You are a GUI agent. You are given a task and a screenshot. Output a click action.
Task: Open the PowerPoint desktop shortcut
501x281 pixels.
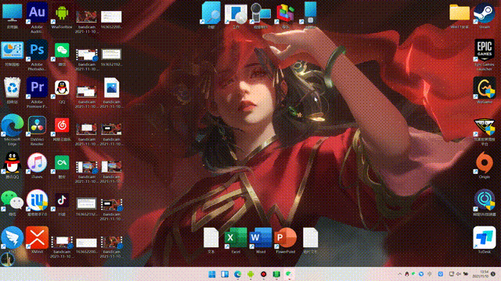tap(285, 237)
